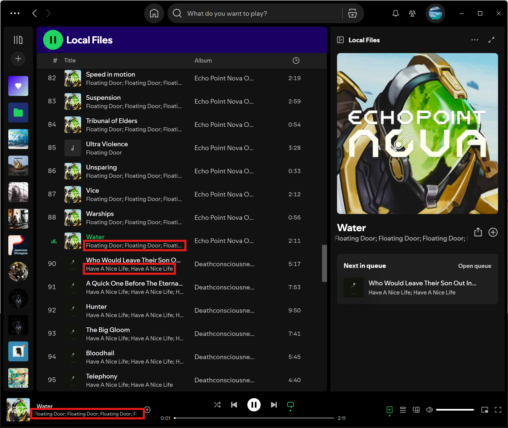Pause Local Files with green header button
Viewport: 508px width, 428px height.
pyautogui.click(x=53, y=40)
